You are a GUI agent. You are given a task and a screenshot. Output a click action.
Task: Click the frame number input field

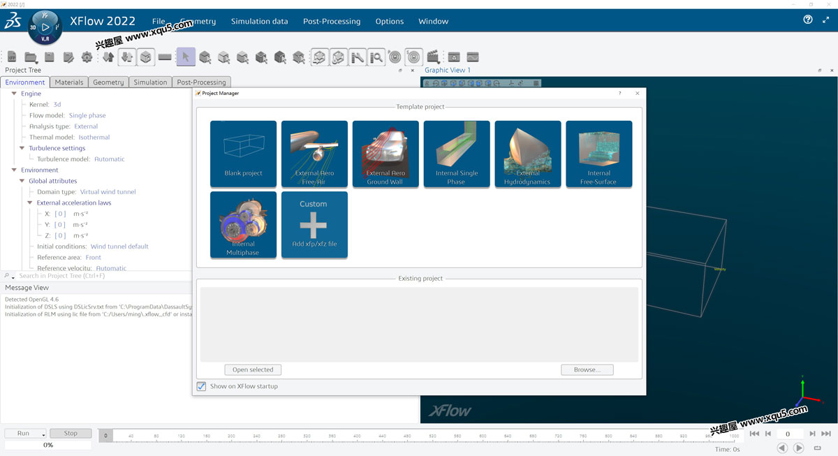[789, 434]
